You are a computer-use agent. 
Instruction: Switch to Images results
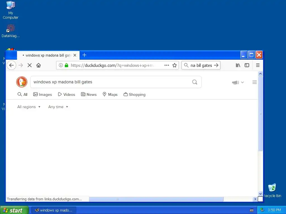(x=42, y=94)
